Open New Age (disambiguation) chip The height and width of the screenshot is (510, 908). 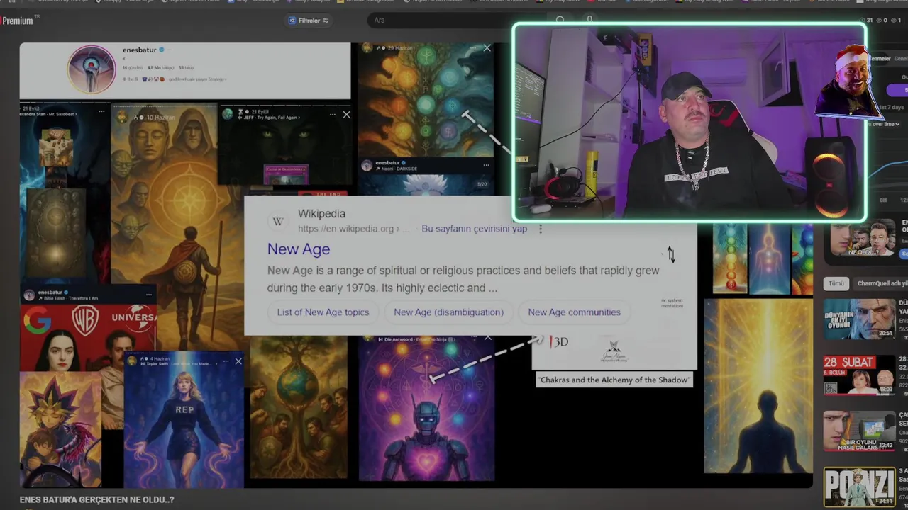click(448, 312)
